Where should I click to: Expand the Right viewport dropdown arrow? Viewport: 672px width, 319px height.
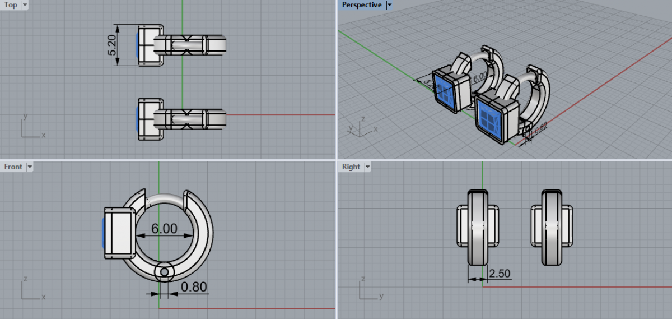pos(367,167)
